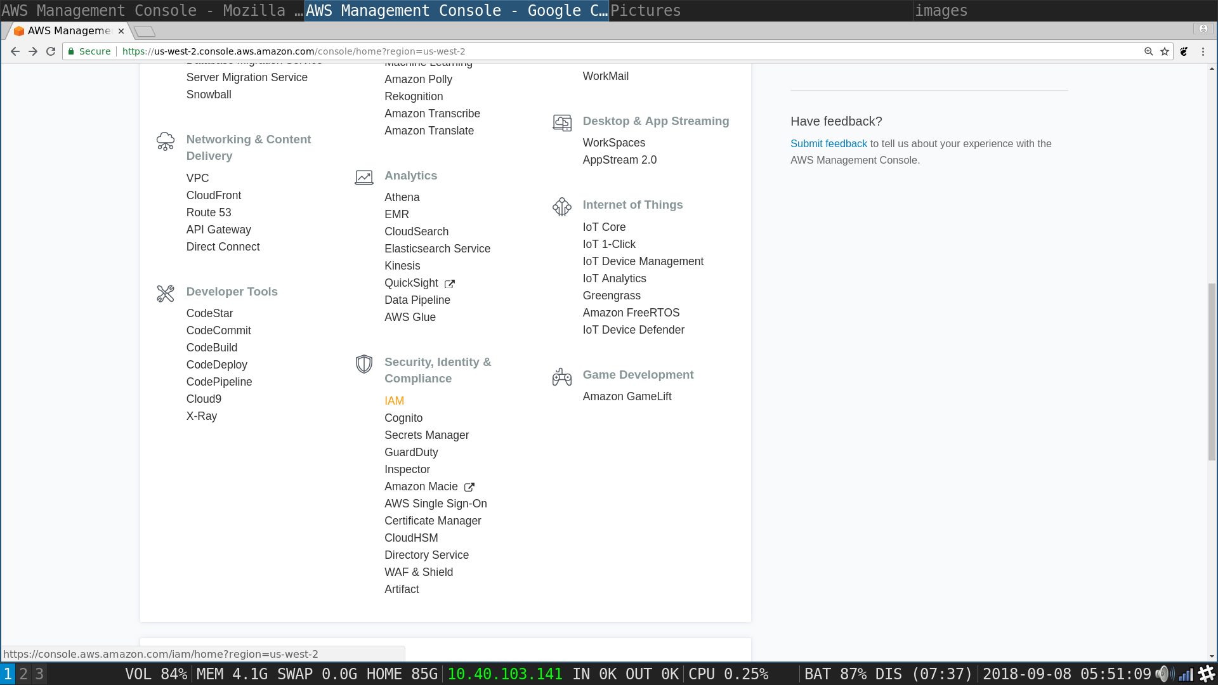Switch to the Mozilla Firefox AWS window

point(152,11)
